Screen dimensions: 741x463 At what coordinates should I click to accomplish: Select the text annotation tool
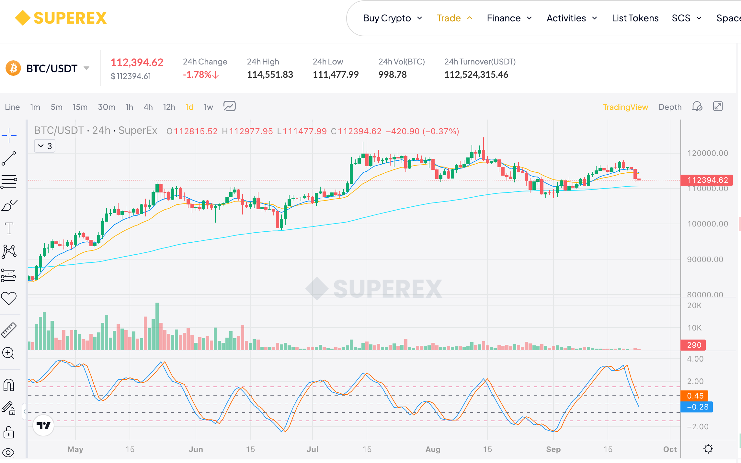click(x=9, y=228)
